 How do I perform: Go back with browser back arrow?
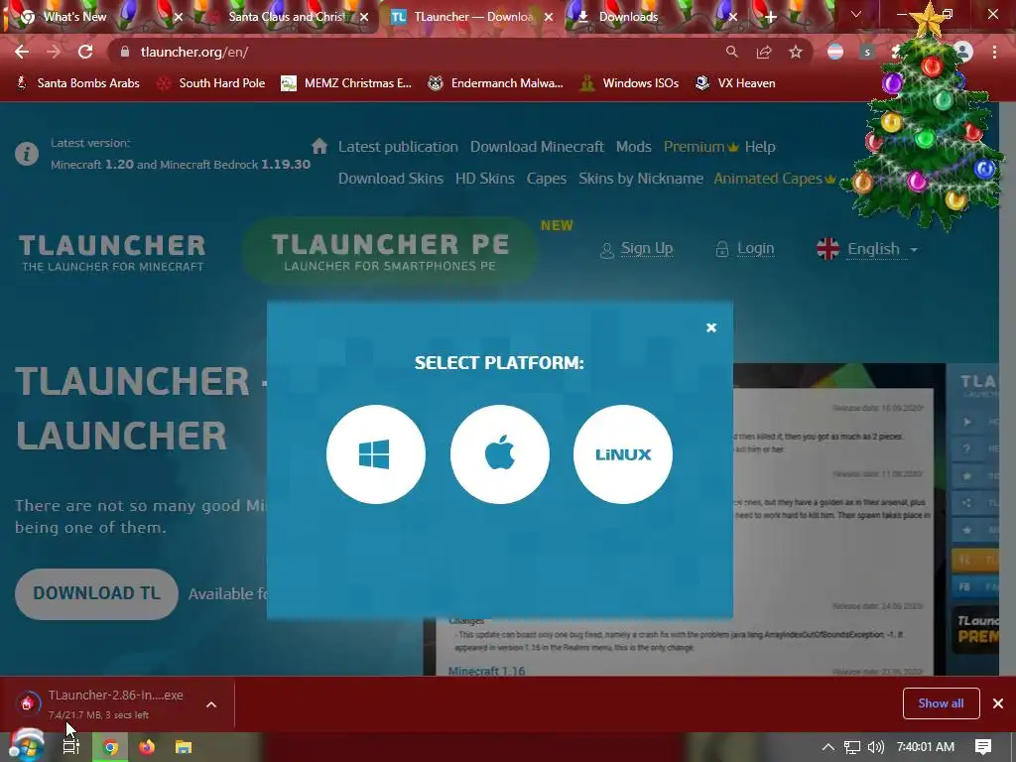tap(22, 52)
